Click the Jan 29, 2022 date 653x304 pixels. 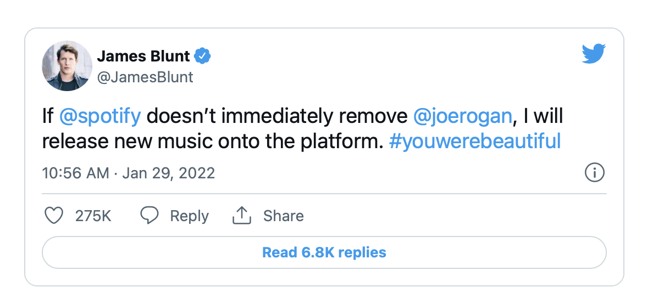click(x=168, y=173)
